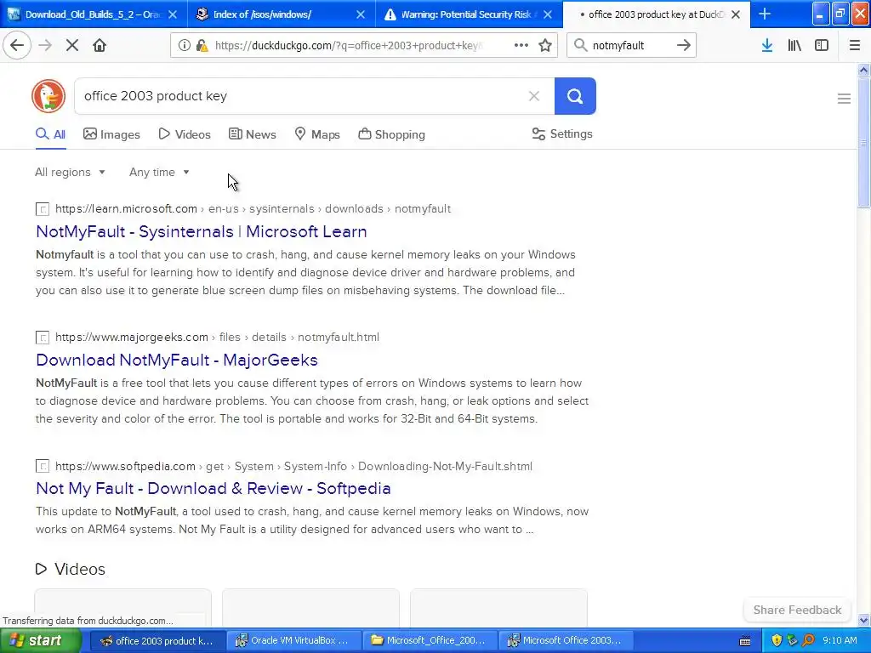The height and width of the screenshot is (653, 871).
Task: Show site information icon in address bar
Action: click(x=184, y=45)
